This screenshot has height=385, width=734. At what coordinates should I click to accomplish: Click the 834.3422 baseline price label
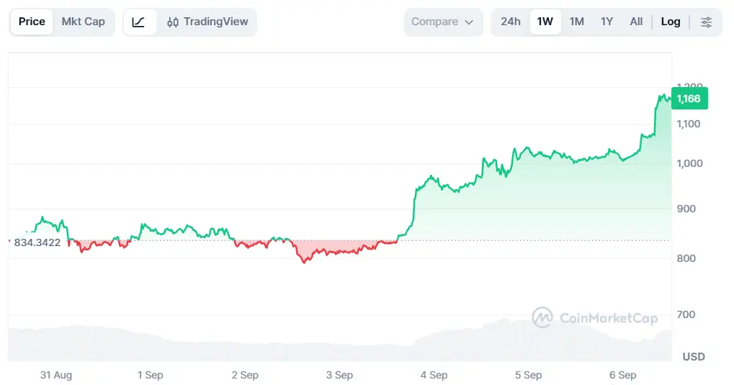tap(37, 243)
